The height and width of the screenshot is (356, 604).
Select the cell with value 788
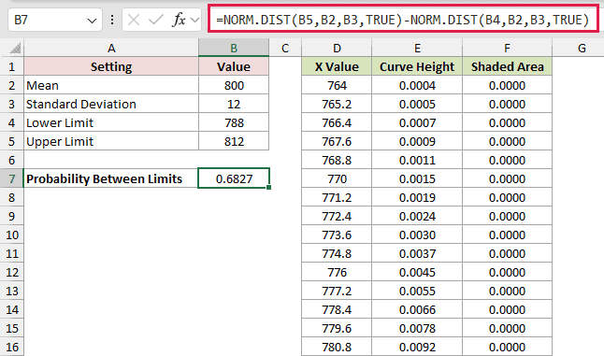coord(234,122)
